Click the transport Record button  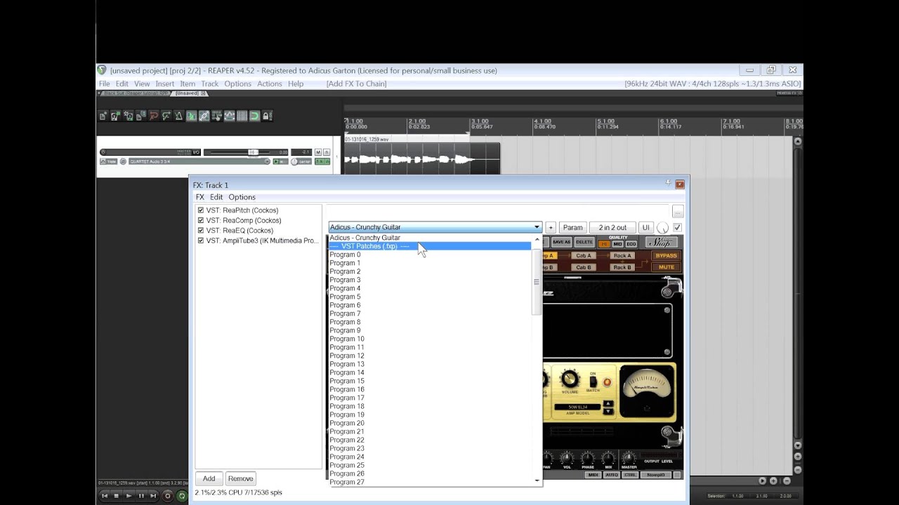(x=168, y=496)
